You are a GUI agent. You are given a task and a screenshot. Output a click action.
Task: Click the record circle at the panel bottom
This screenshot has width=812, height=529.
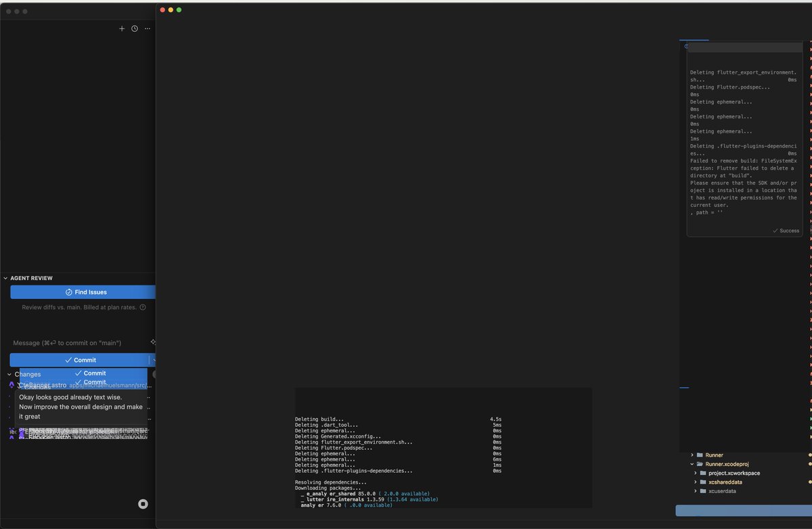coord(142,504)
